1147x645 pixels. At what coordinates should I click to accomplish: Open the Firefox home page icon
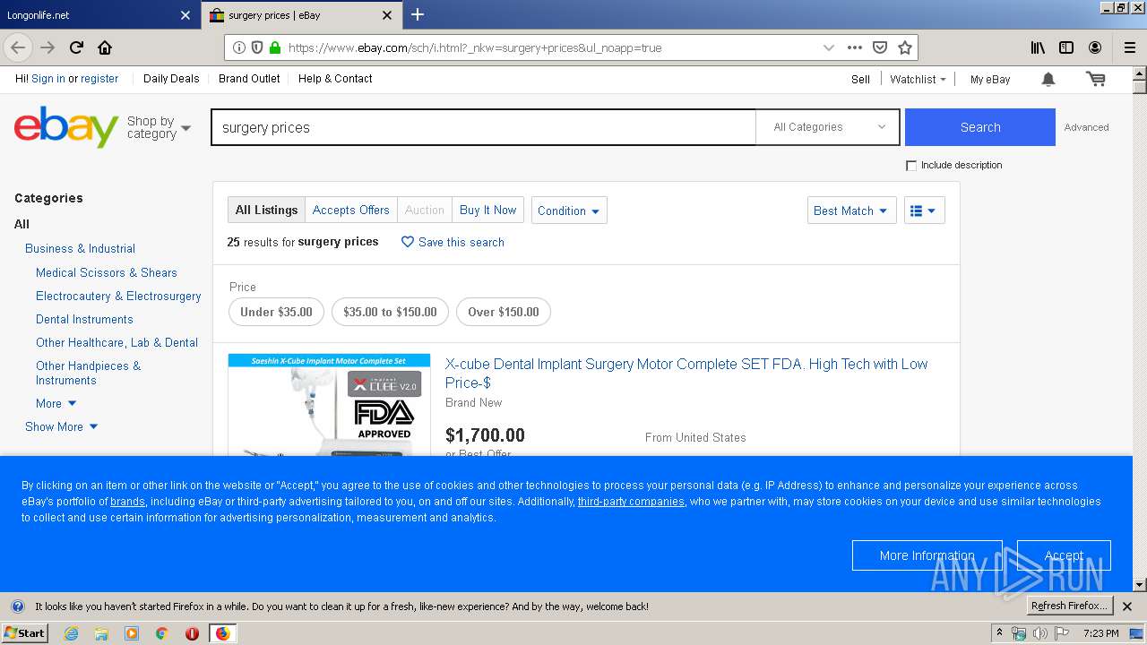[105, 47]
